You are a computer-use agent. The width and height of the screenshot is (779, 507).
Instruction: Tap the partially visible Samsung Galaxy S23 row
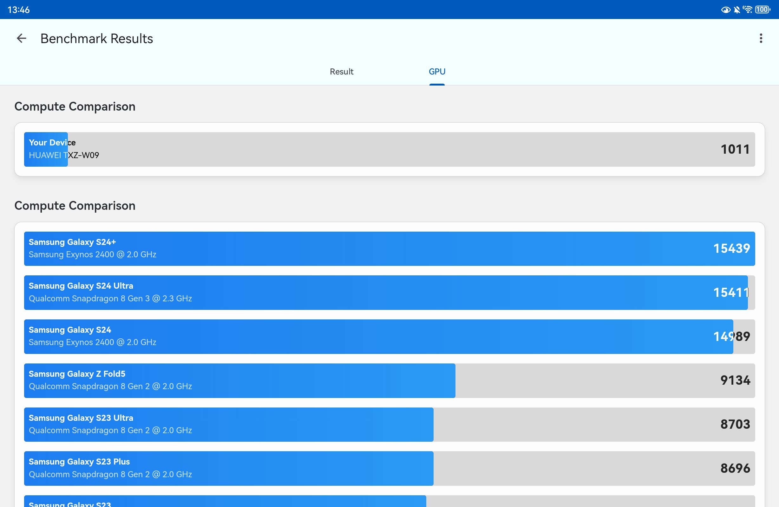click(389, 501)
